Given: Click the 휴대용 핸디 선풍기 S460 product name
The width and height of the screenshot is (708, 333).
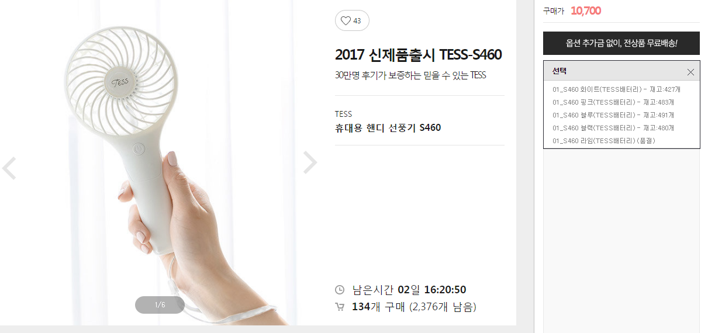Looking at the screenshot, I should [388, 127].
